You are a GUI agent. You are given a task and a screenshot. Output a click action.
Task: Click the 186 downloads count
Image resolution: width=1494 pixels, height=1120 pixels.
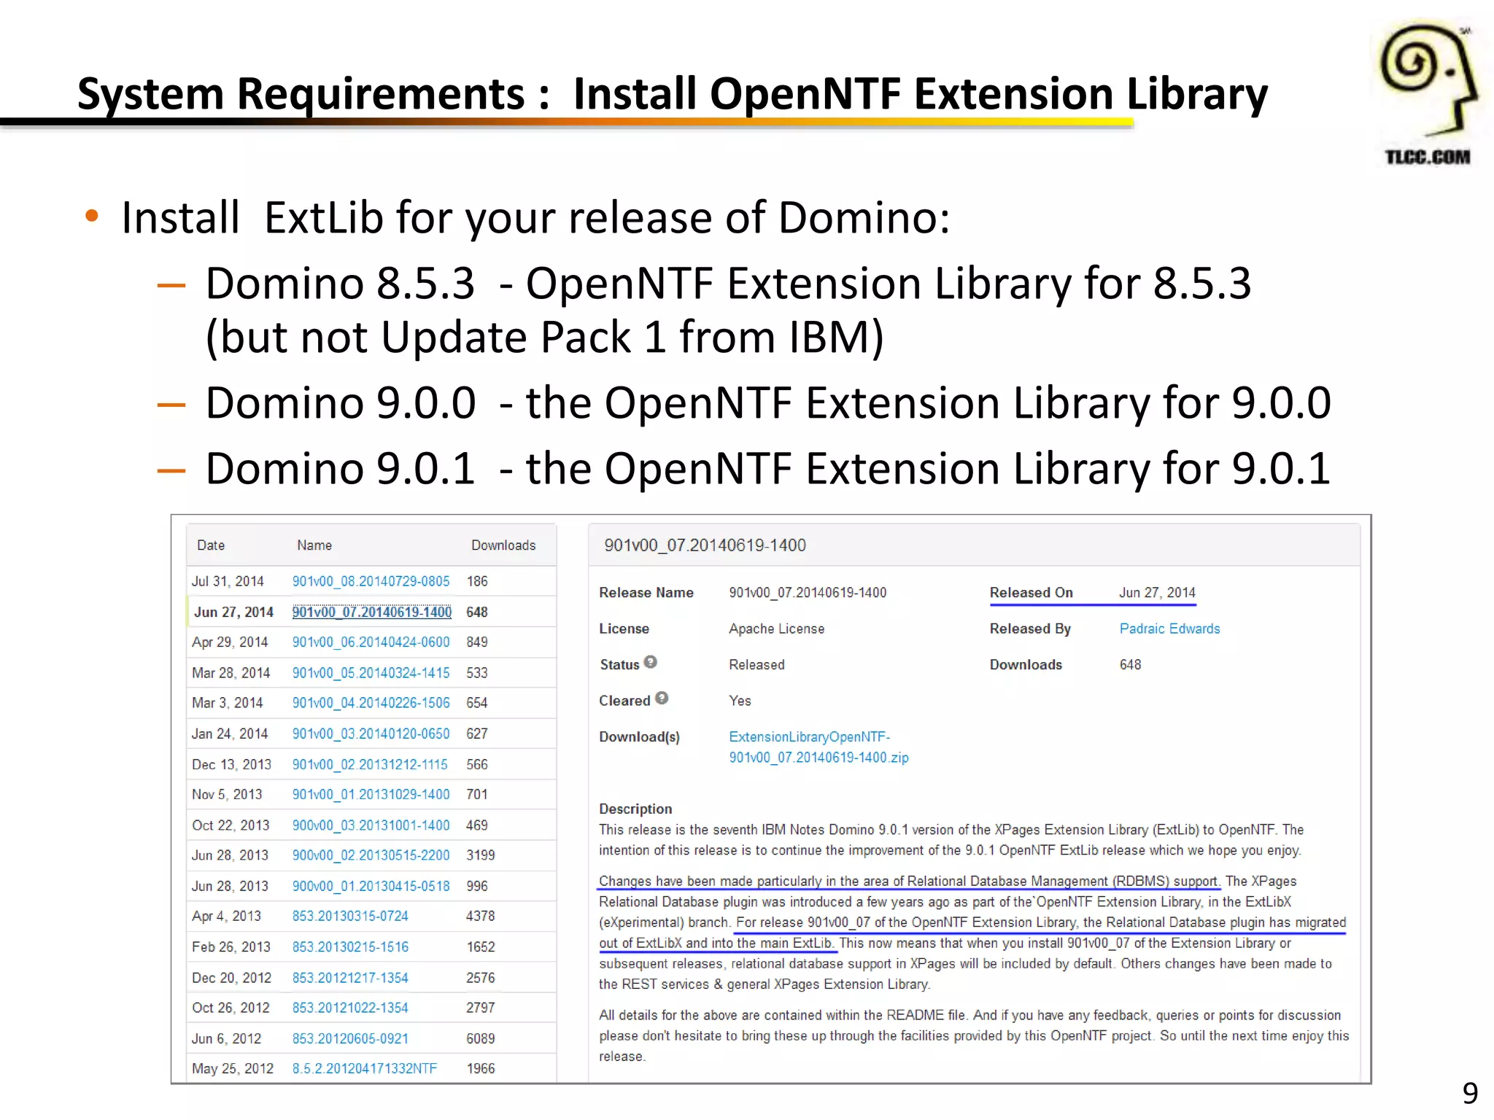(477, 581)
